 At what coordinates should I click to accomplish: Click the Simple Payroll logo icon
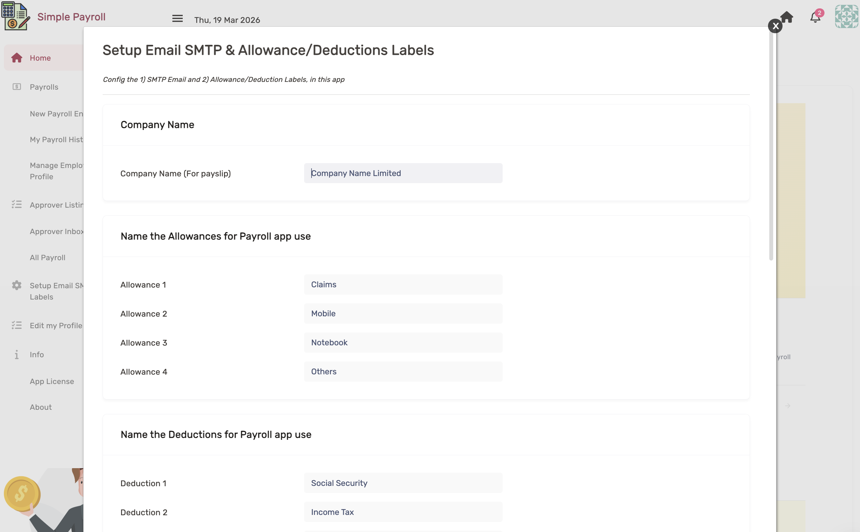tap(15, 16)
